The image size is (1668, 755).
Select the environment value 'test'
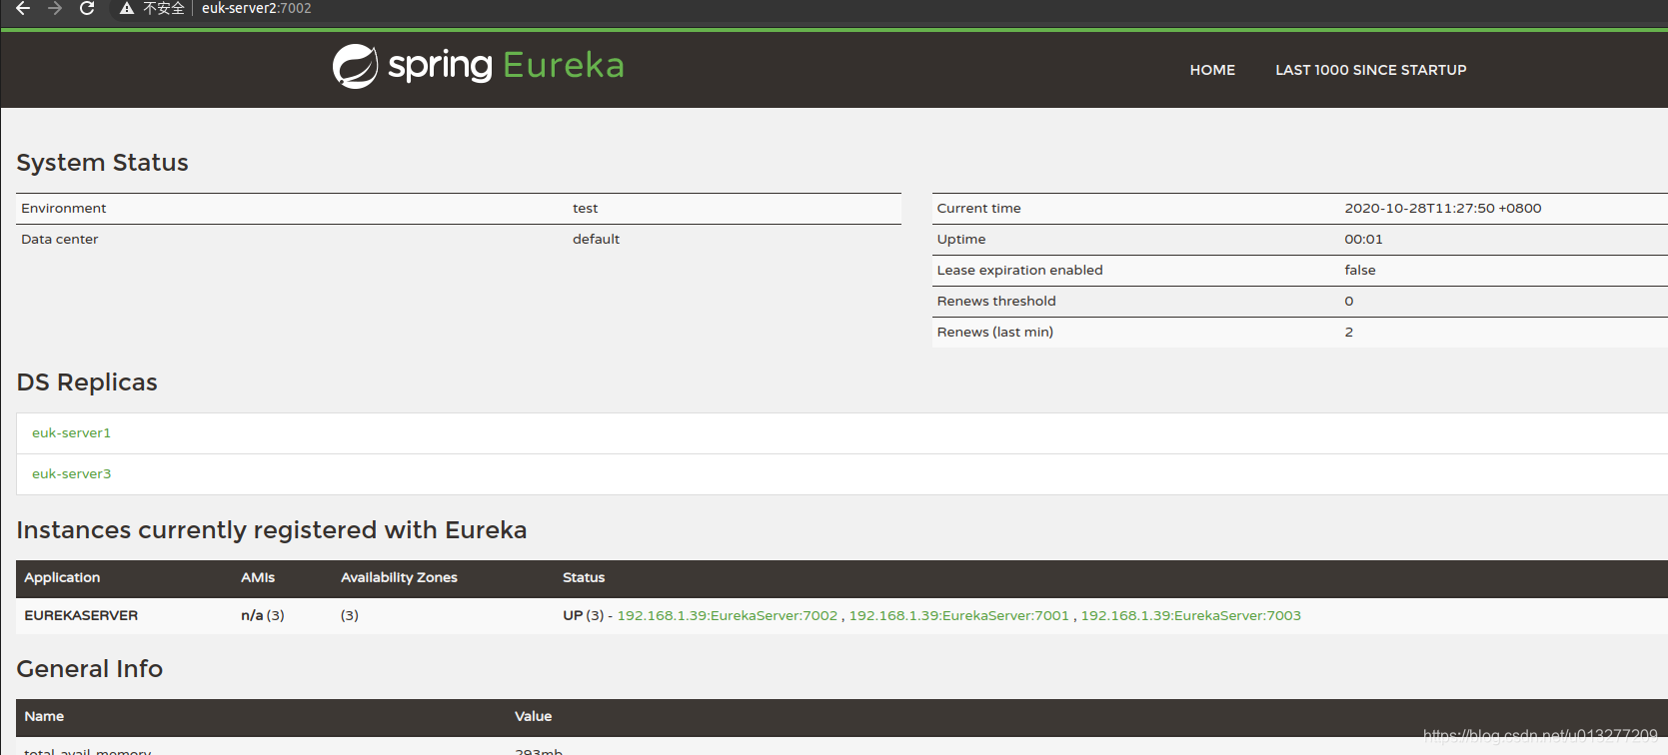[585, 208]
